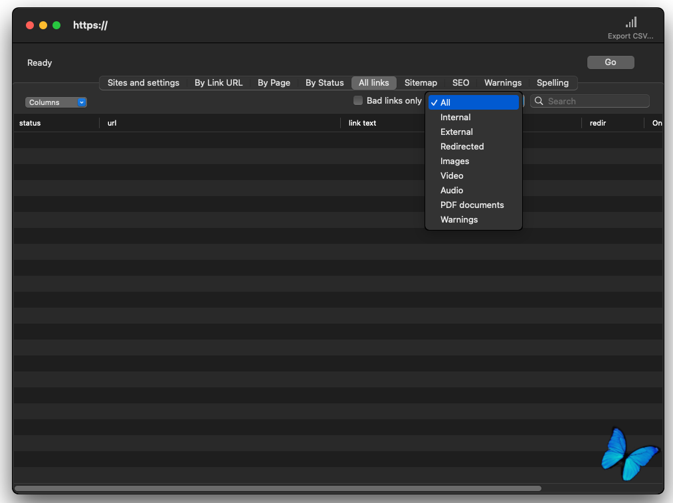673x503 pixels.
Task: Click the url column header
Action: (112, 124)
